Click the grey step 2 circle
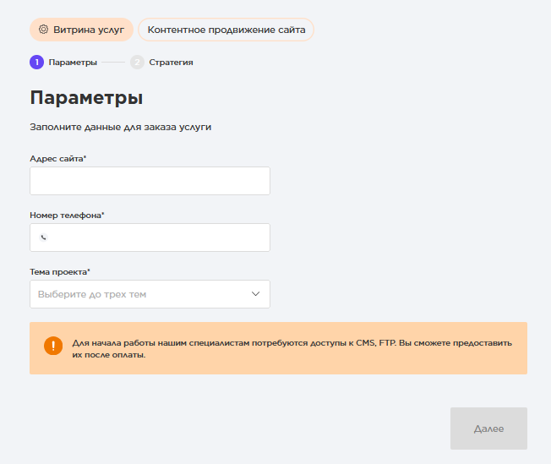551x464 pixels. point(137,62)
